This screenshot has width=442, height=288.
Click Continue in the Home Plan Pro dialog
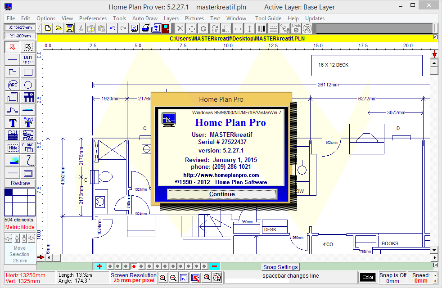coord(222,194)
